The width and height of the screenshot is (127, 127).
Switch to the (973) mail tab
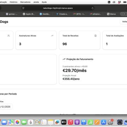(79, 14)
